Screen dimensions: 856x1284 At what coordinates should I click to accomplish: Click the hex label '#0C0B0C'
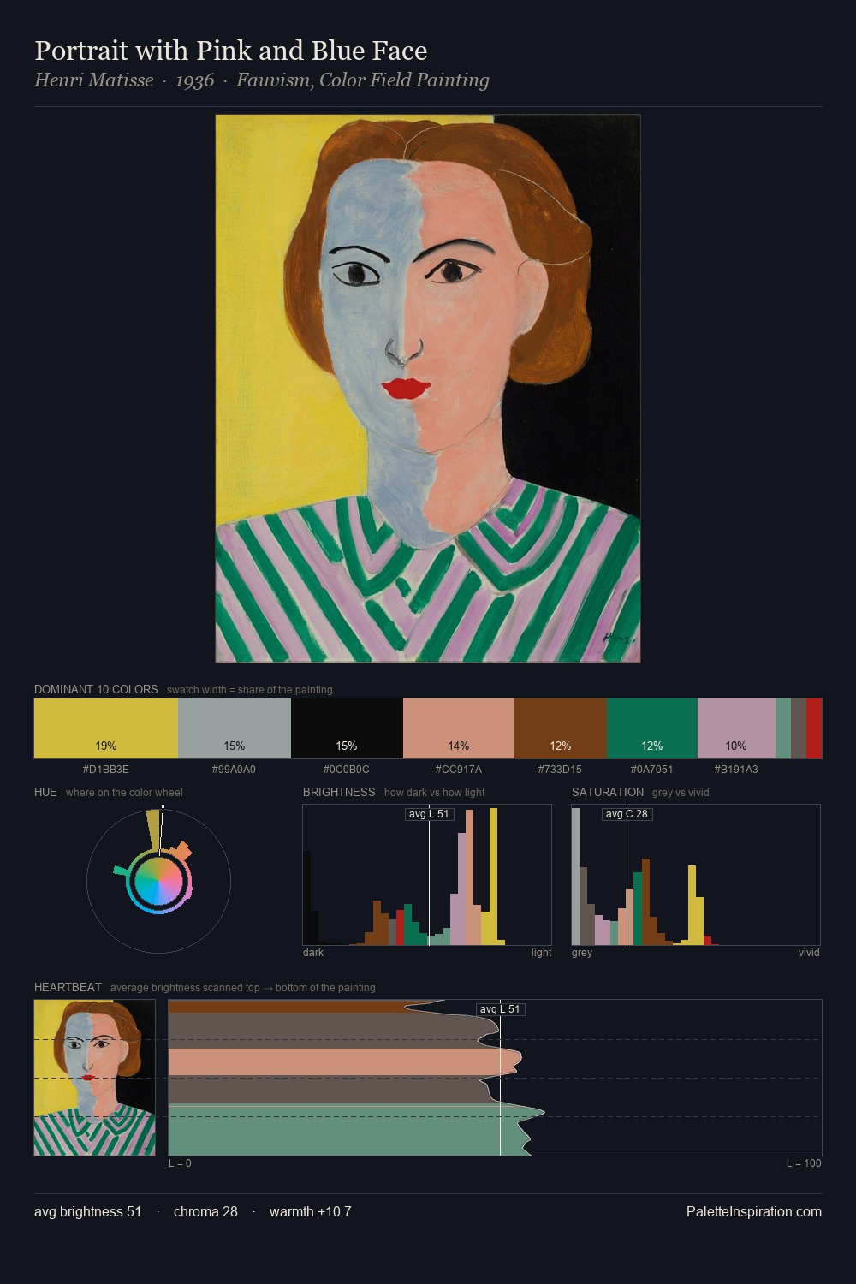[347, 770]
